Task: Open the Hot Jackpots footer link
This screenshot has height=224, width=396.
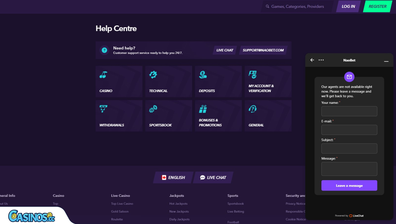Action: click(178, 204)
